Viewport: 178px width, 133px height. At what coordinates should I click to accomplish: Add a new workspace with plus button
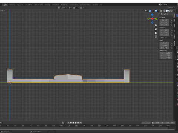click(x=101, y=5)
